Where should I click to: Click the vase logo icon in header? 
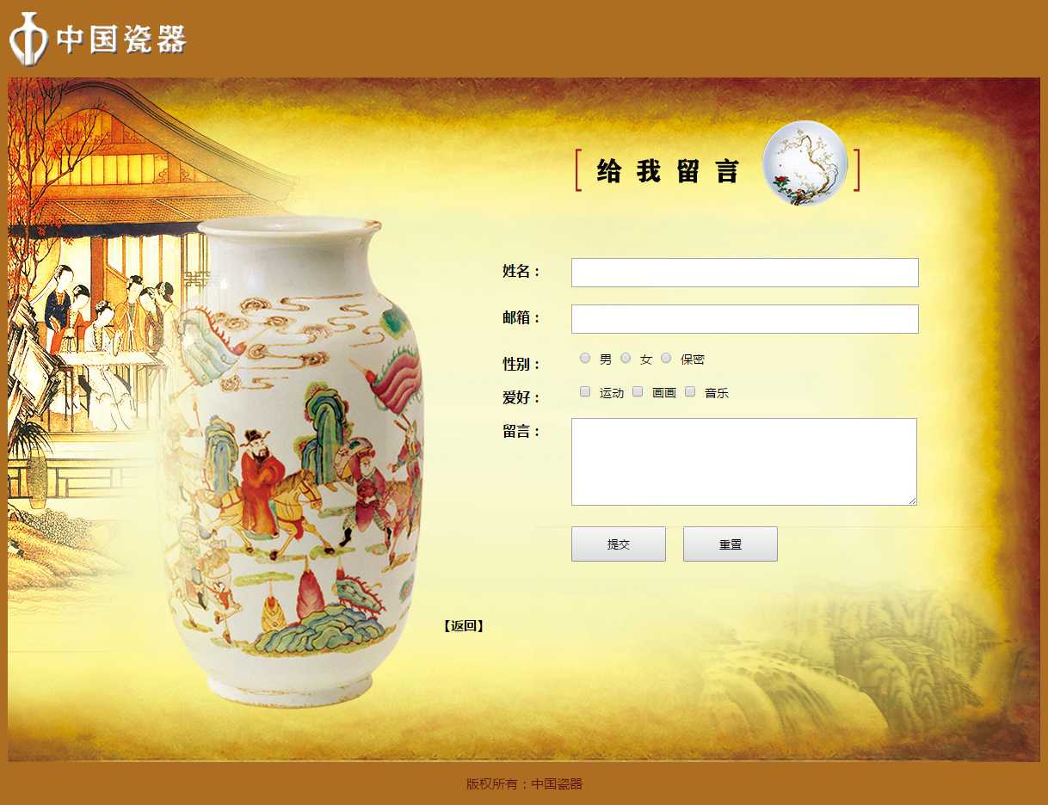click(28, 39)
